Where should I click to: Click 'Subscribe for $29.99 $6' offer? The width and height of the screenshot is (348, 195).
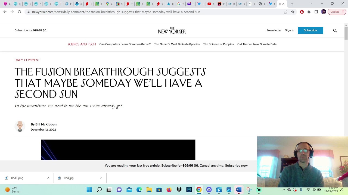31,30
